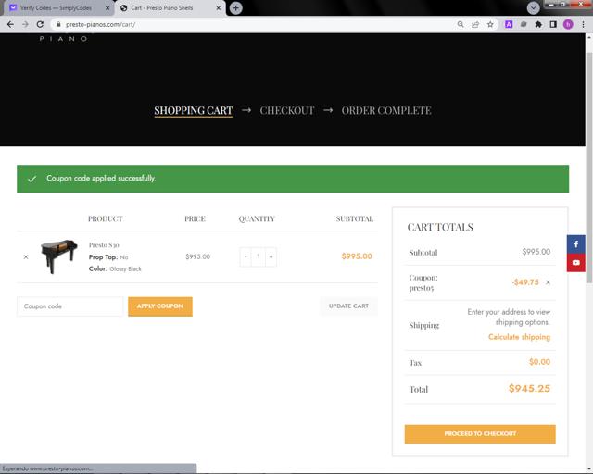Click Proceed to Checkout button

pyautogui.click(x=480, y=434)
